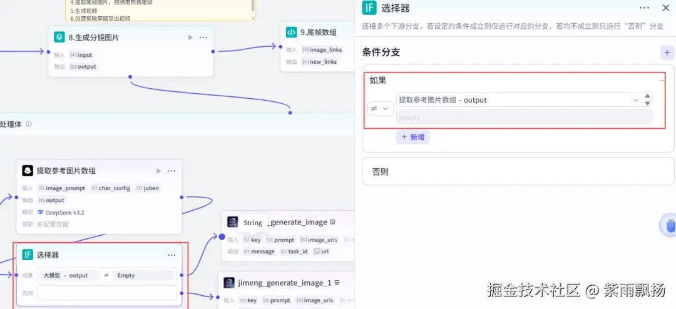Click the black model icon of 提取参考图片数组 node

point(28,171)
